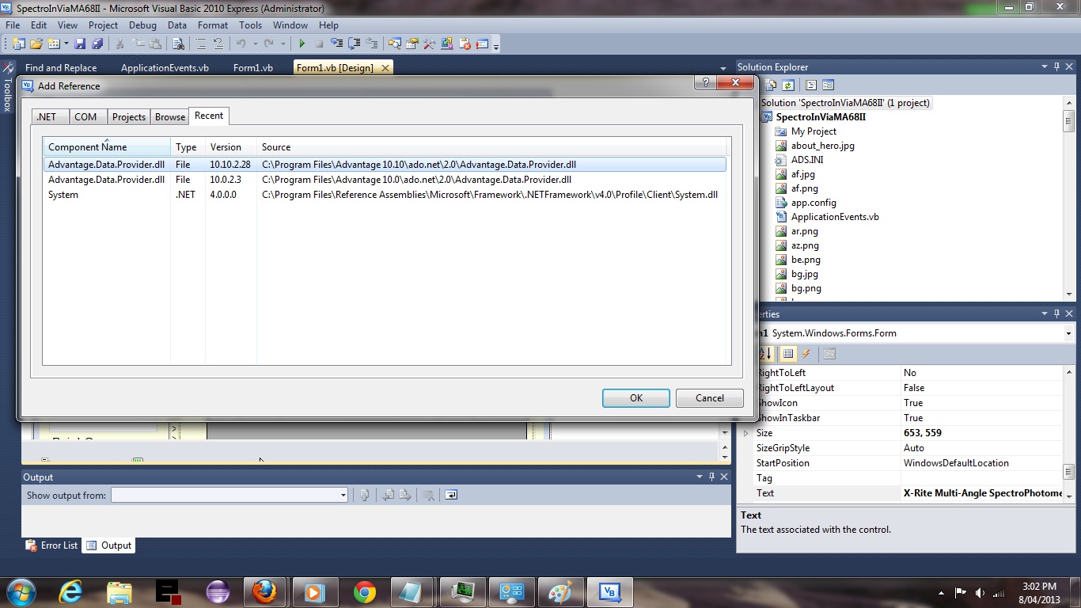Click the Step Into toolbar icon

pyautogui.click(x=336, y=44)
